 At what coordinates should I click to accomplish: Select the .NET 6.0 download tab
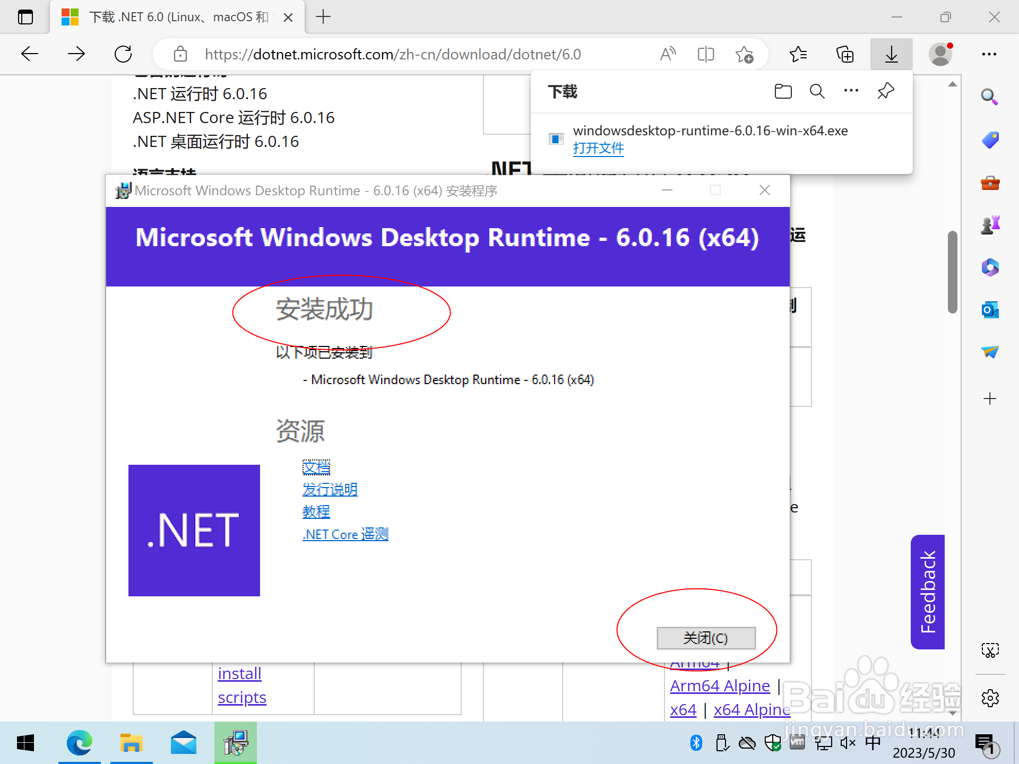[x=177, y=18]
